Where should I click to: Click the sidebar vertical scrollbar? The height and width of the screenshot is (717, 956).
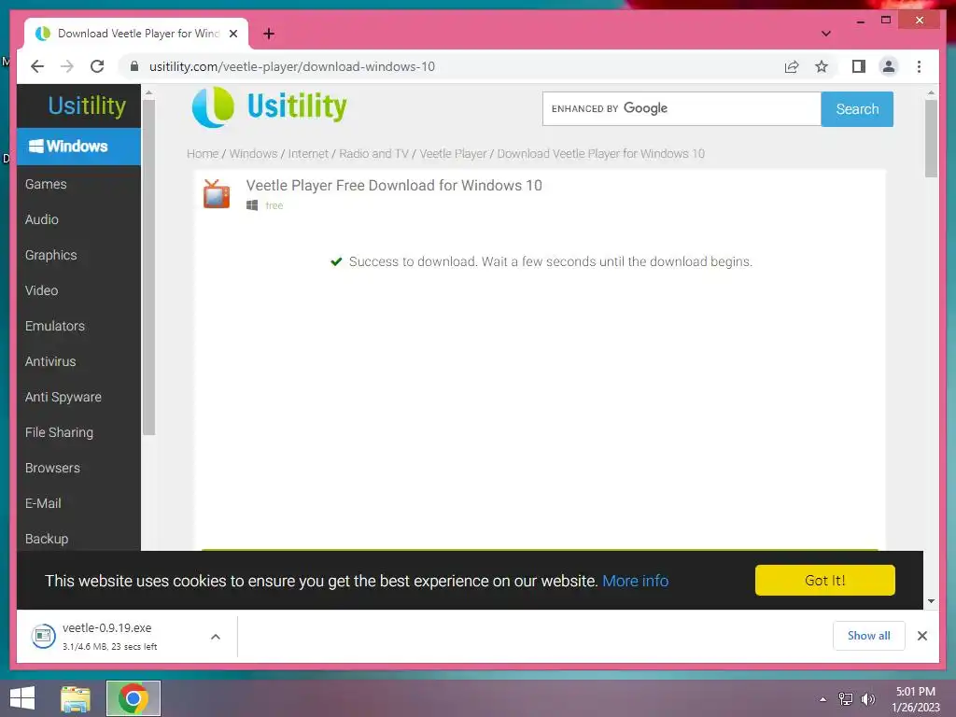pyautogui.click(x=148, y=267)
